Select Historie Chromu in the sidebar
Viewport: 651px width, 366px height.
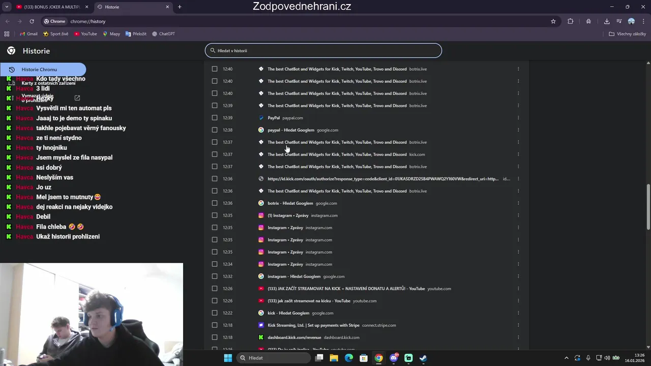pyautogui.click(x=43, y=70)
